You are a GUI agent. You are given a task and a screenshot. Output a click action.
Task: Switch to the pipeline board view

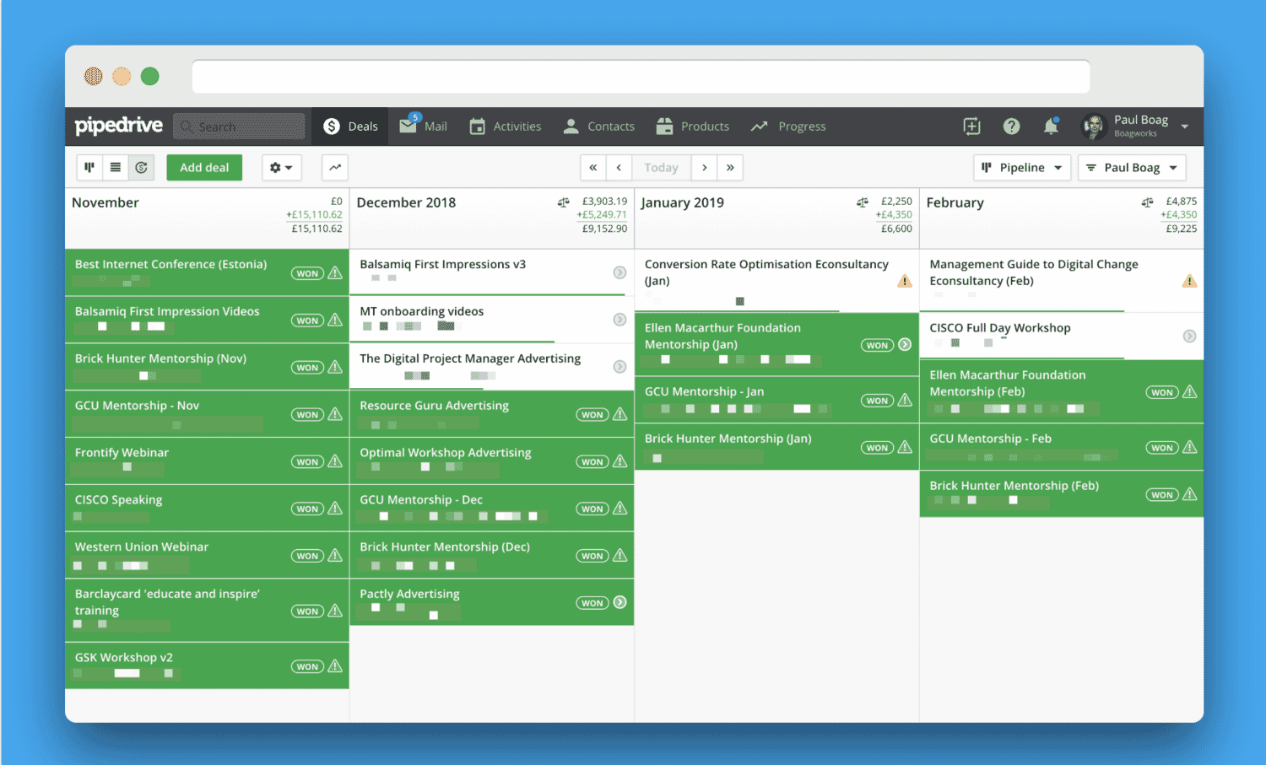point(89,168)
